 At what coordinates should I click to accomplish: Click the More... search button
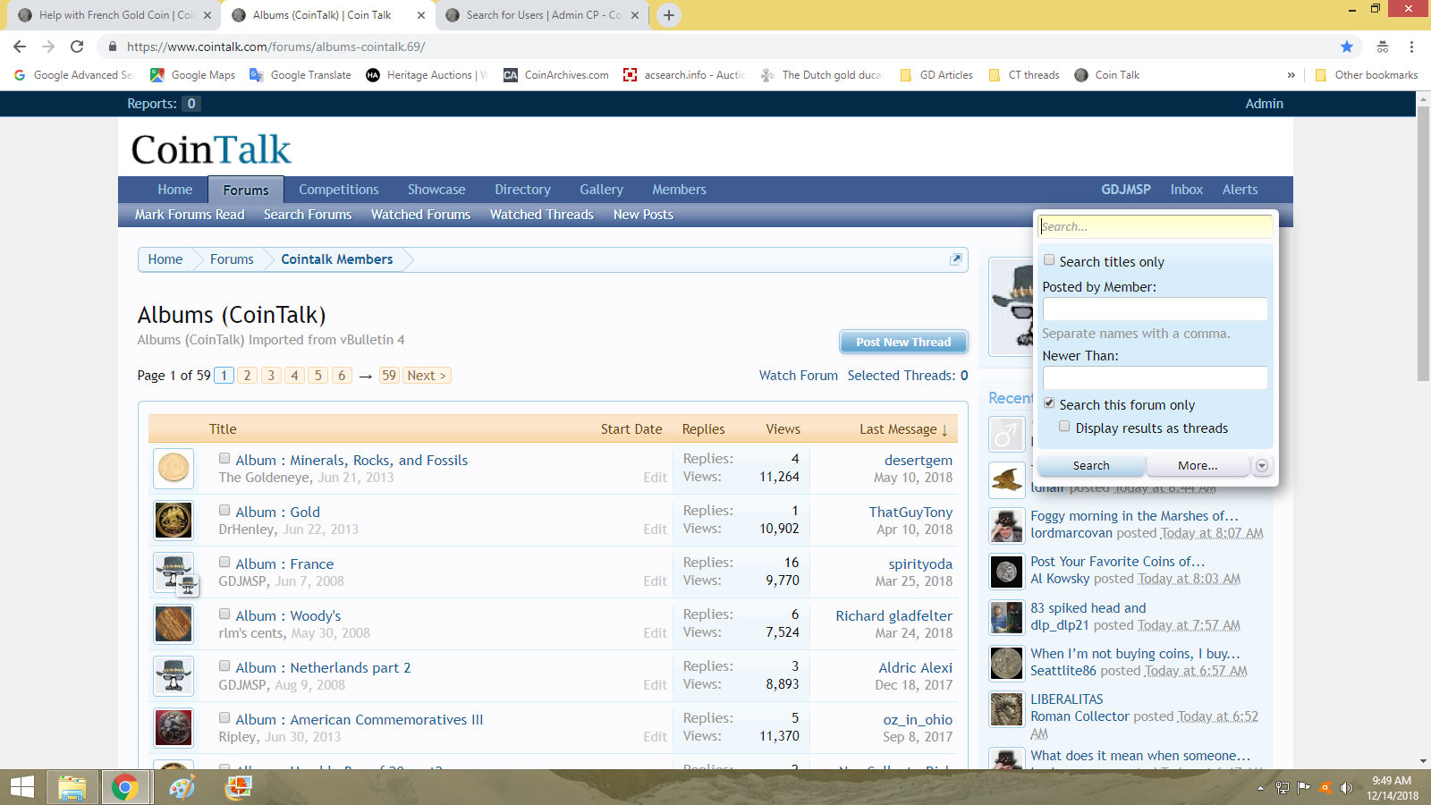pos(1198,465)
